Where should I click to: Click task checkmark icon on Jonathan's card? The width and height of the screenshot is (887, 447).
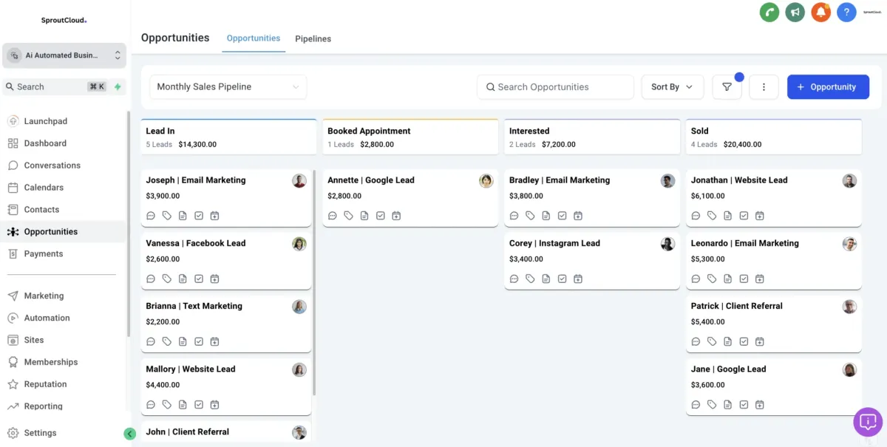744,216
